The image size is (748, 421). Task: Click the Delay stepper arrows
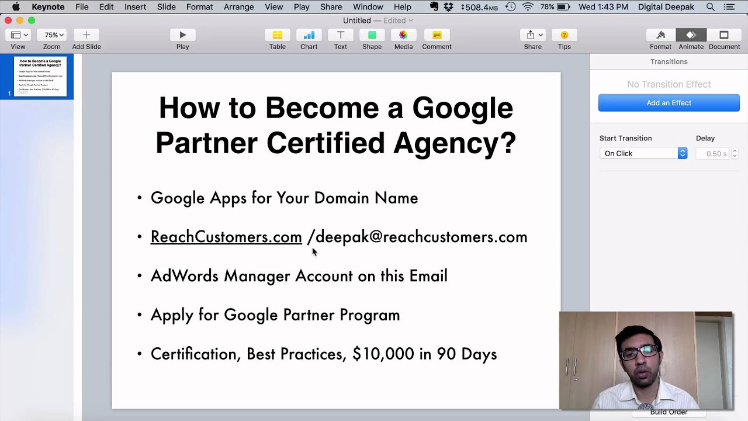[735, 154]
